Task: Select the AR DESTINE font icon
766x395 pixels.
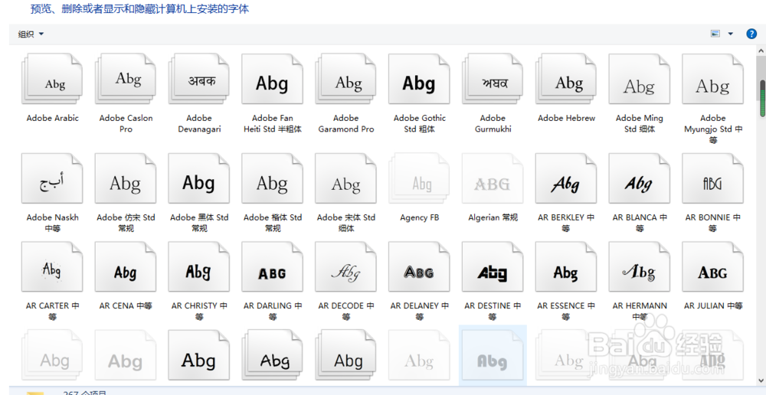Action: point(493,267)
